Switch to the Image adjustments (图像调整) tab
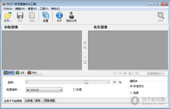This screenshot has width=170, height=109. coord(49,101)
